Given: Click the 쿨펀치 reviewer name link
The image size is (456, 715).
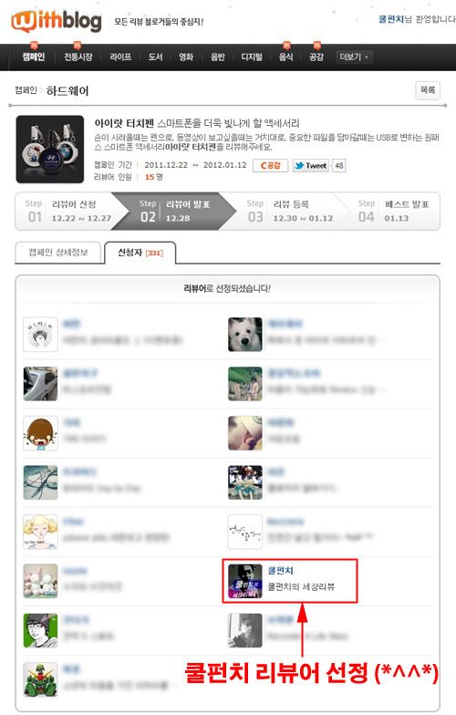Looking at the screenshot, I should tap(281, 570).
